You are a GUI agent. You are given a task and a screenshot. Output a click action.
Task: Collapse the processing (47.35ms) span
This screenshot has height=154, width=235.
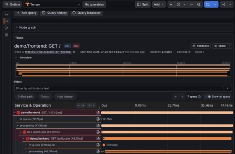click(18, 126)
